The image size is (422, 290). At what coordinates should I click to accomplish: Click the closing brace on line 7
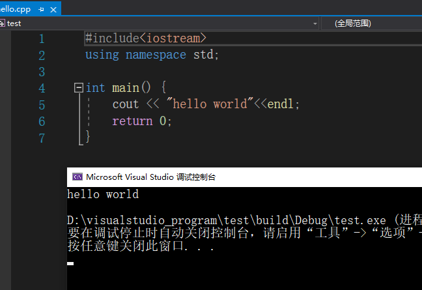[88, 137]
